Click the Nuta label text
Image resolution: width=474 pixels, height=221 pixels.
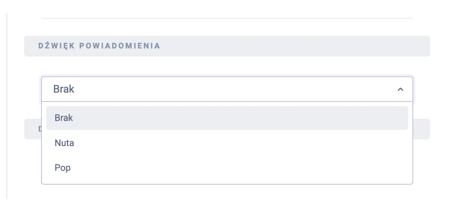[x=64, y=143]
